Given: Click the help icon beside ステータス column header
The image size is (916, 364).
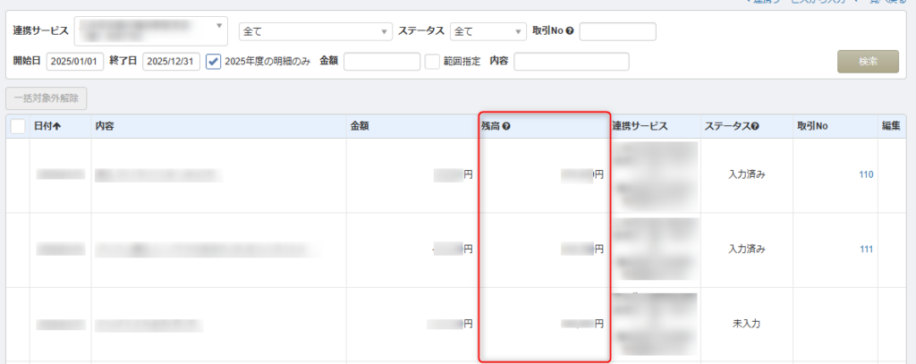Looking at the screenshot, I should (756, 126).
